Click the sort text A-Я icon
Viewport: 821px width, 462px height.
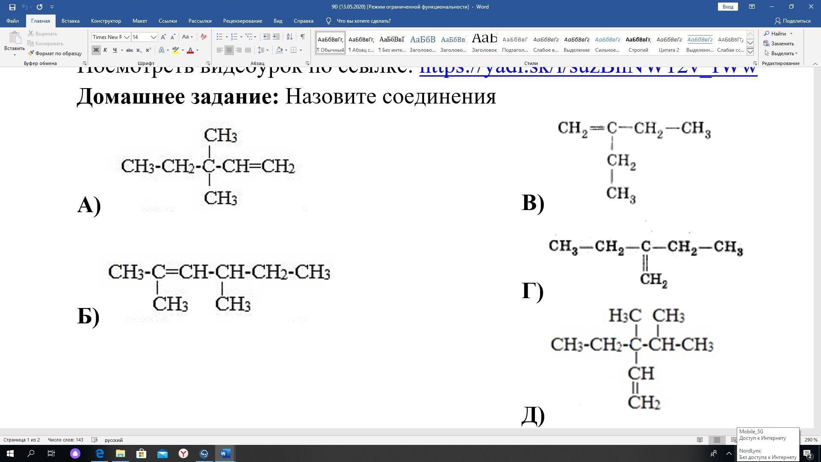tap(289, 37)
